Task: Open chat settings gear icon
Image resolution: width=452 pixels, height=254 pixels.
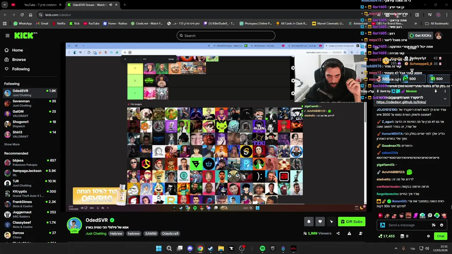Action: click(428, 236)
